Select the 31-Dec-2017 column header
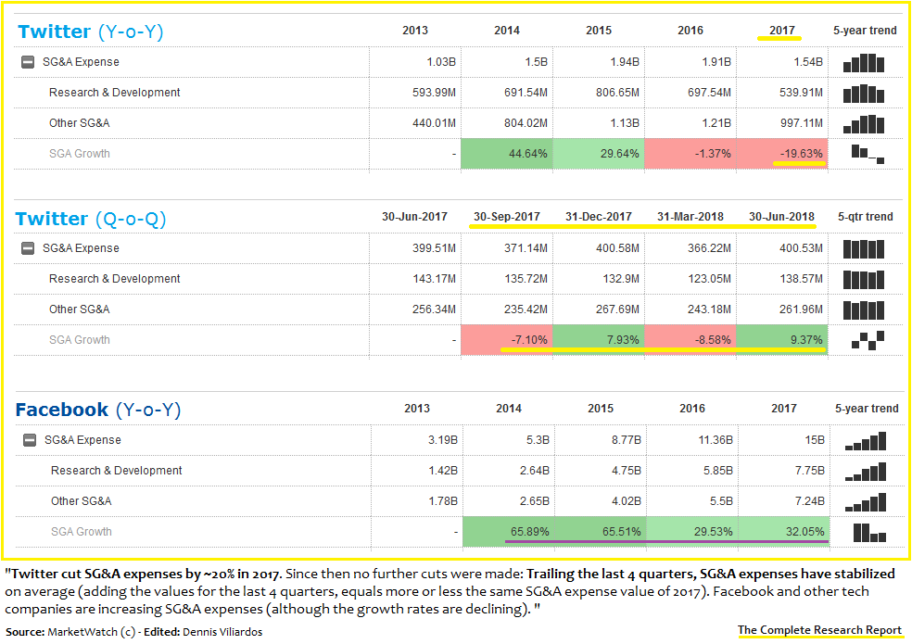The image size is (912, 644). pyautogui.click(x=599, y=217)
